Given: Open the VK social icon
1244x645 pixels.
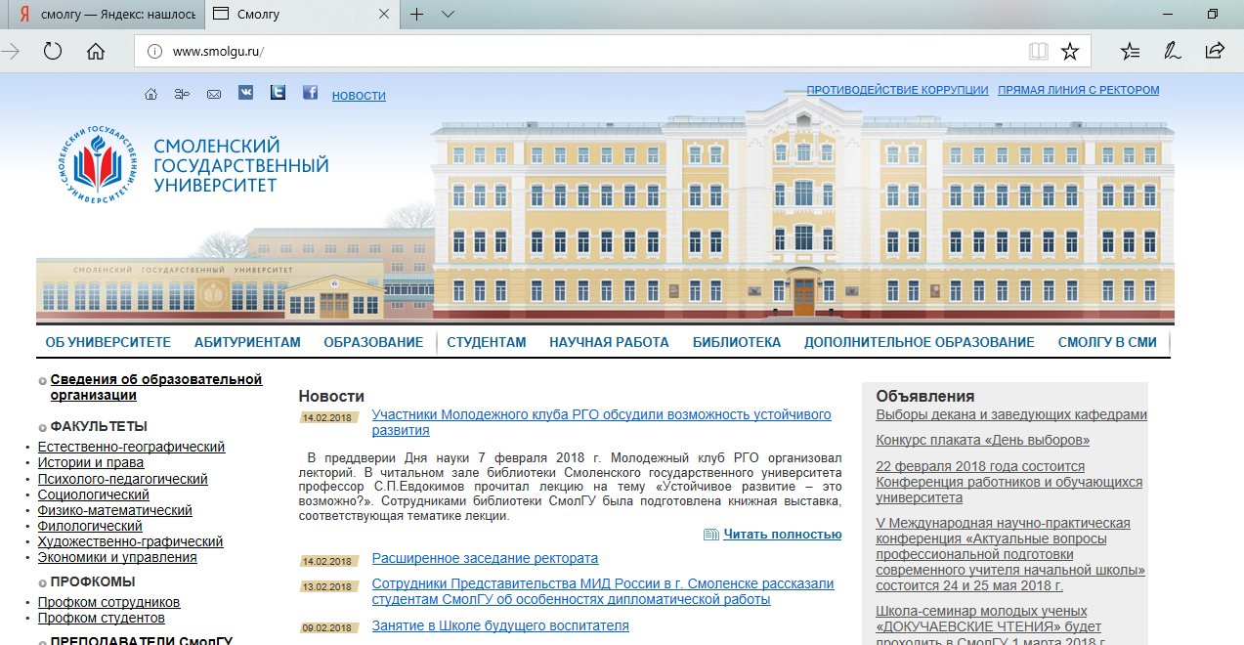Looking at the screenshot, I should [x=245, y=92].
